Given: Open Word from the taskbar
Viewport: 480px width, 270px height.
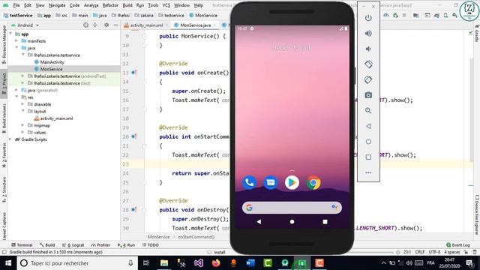Looking at the screenshot, I should pyautogui.click(x=250, y=263).
